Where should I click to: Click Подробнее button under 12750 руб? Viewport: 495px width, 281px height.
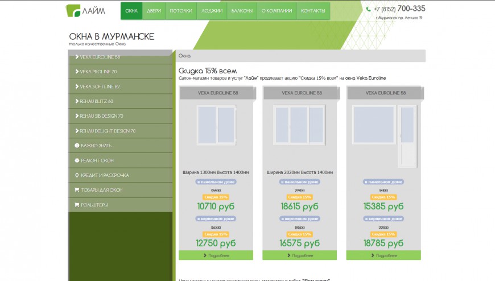click(x=216, y=255)
